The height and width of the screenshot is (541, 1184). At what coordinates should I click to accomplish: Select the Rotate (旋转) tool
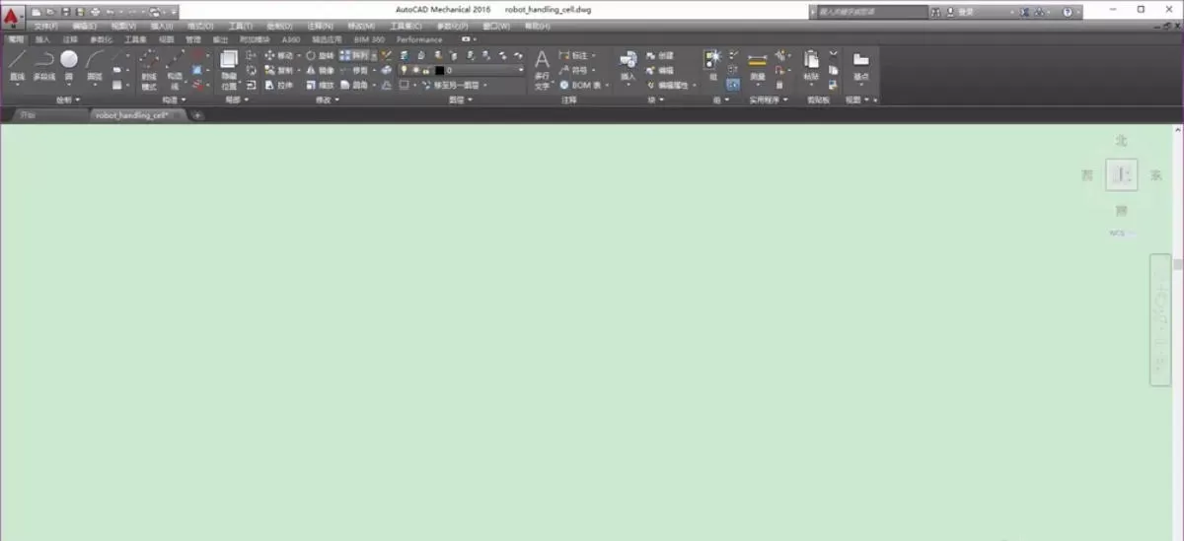[x=319, y=55]
